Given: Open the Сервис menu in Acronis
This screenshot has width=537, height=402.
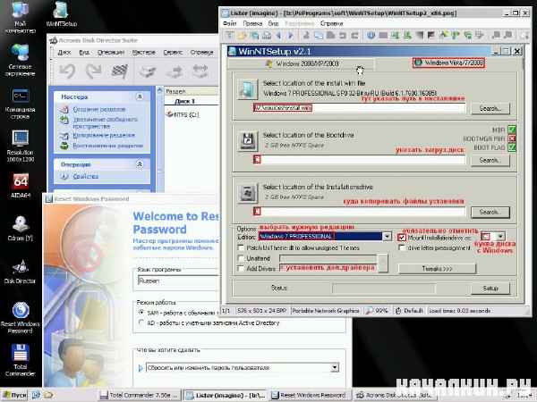Looking at the screenshot, I should (x=173, y=53).
